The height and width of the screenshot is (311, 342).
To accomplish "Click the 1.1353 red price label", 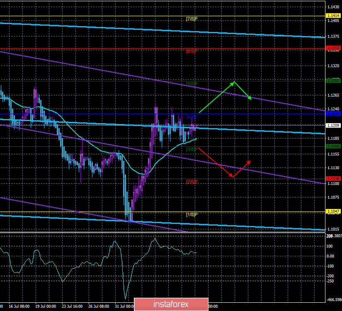I will coord(333,48).
